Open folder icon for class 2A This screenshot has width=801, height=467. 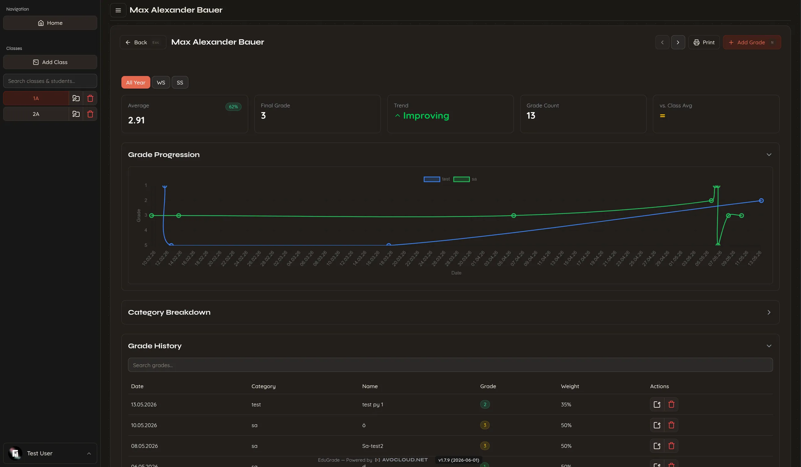76,114
